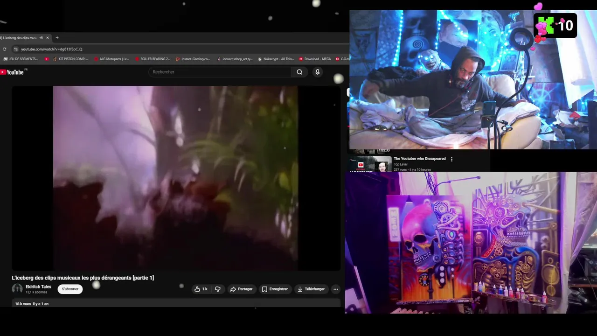Image resolution: width=597 pixels, height=336 pixels.
Task: Open more actions three-dot menu under video
Action: [x=335, y=289]
